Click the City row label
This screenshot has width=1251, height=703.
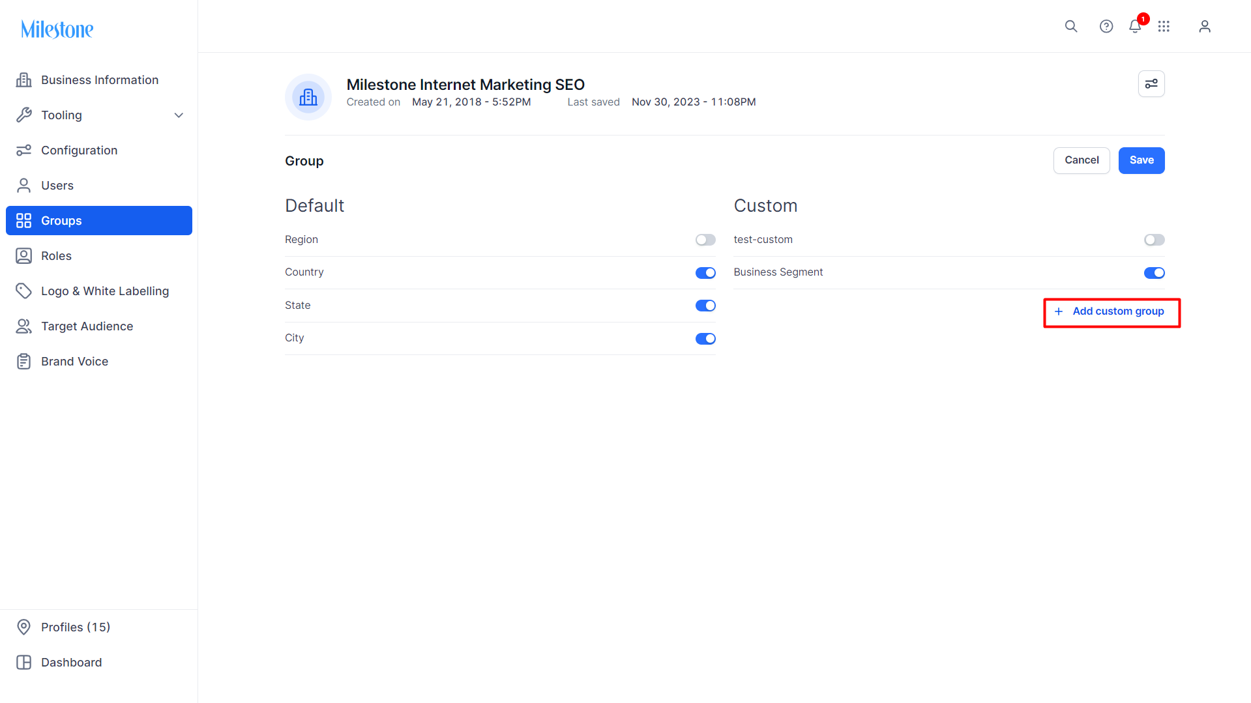point(294,338)
